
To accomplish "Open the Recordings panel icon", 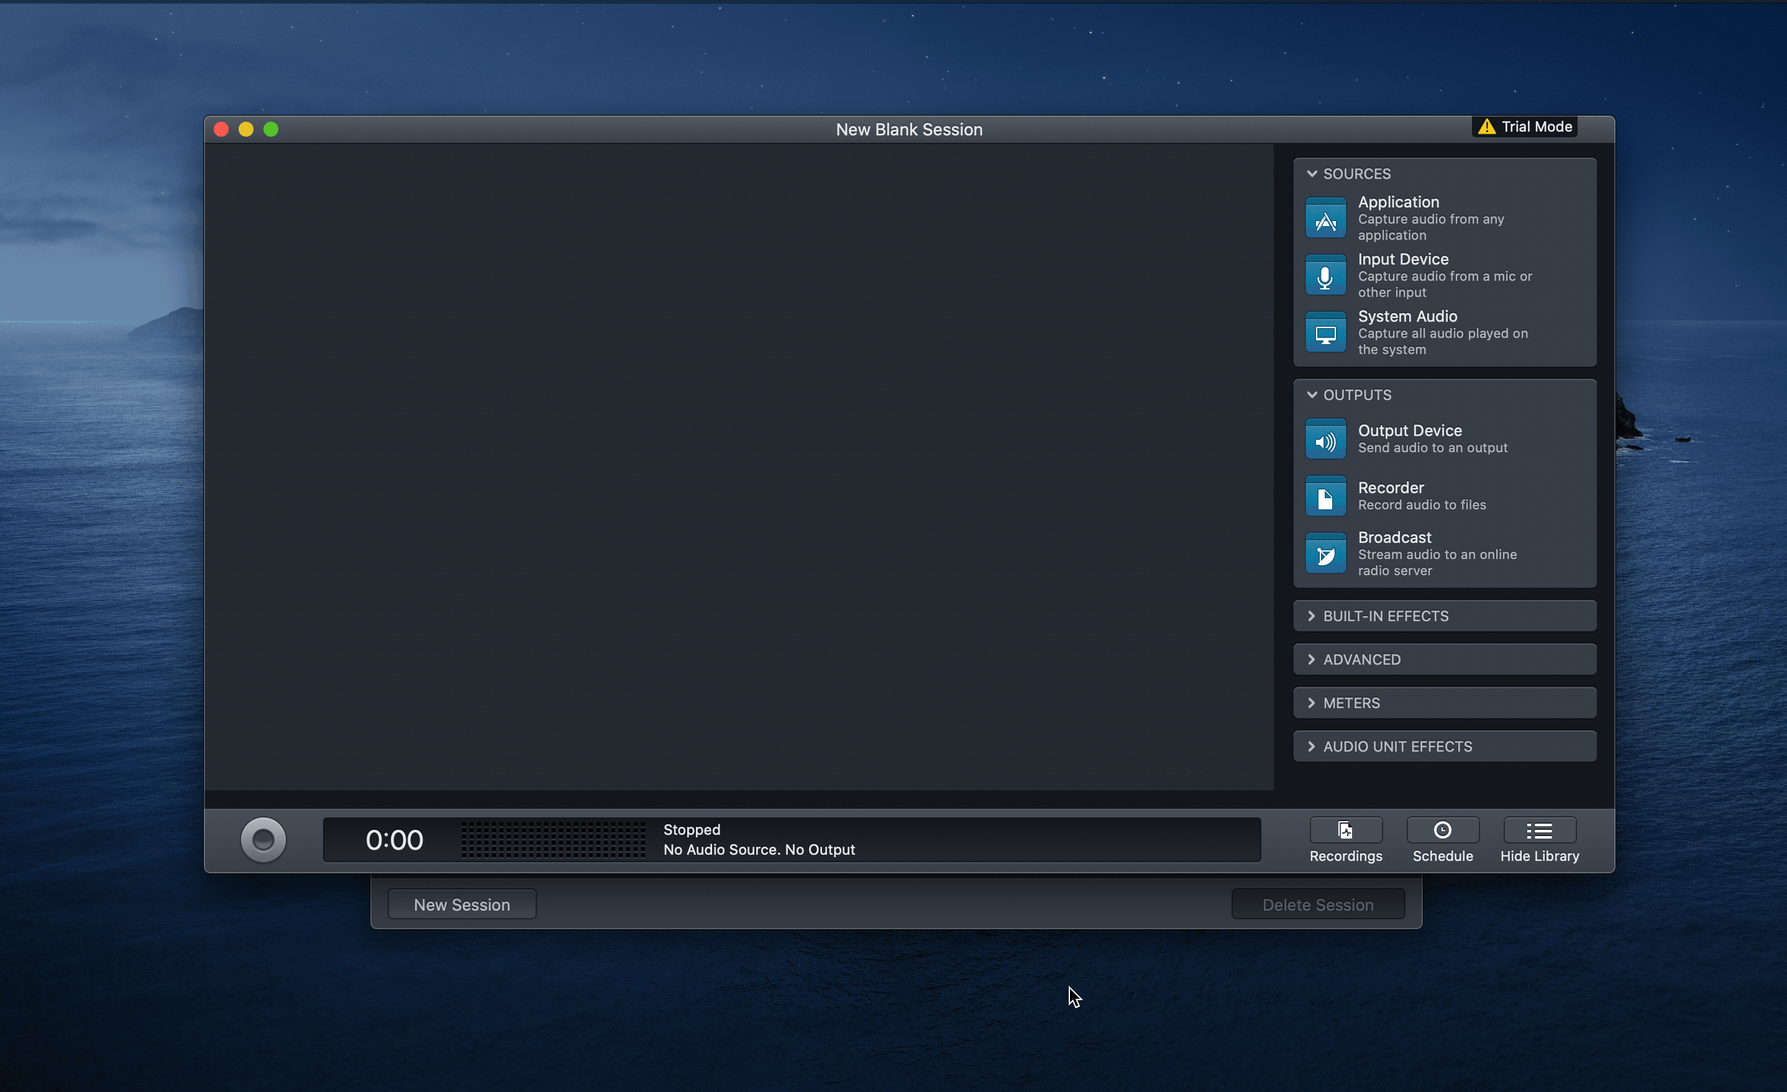I will (x=1345, y=830).
